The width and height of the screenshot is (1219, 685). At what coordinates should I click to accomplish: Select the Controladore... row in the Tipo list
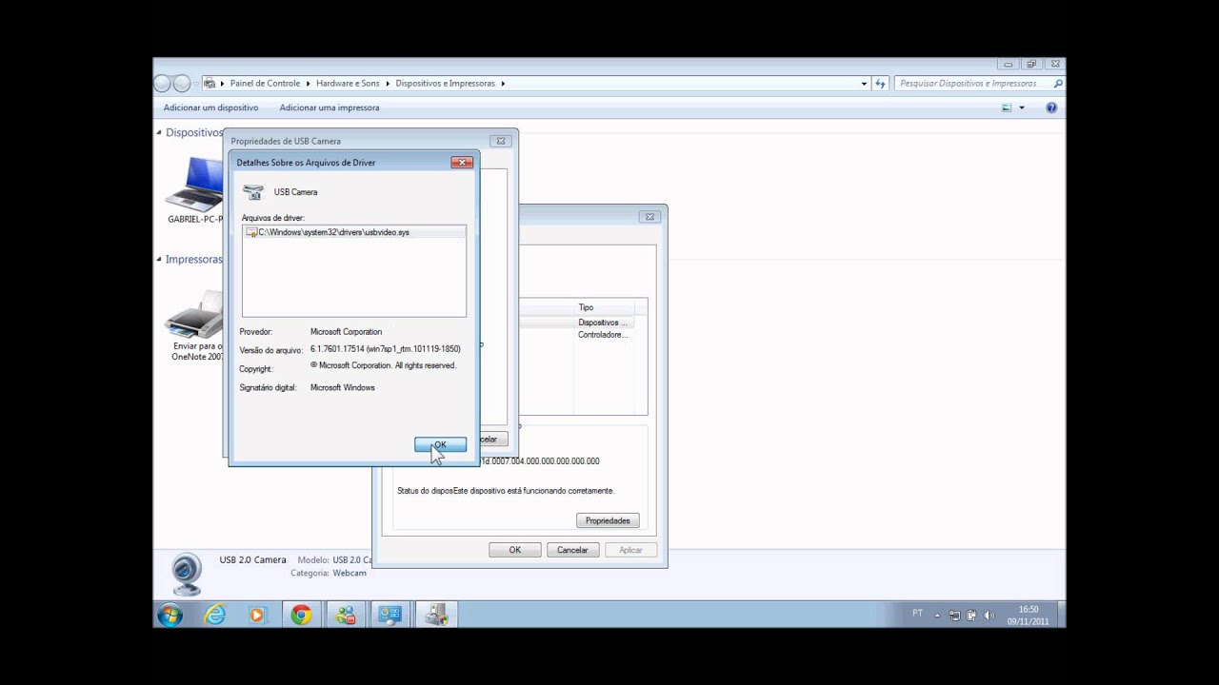603,335
